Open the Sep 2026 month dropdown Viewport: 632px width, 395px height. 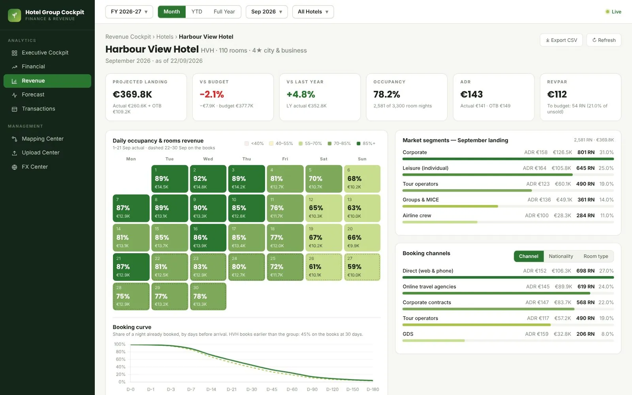pos(267,12)
